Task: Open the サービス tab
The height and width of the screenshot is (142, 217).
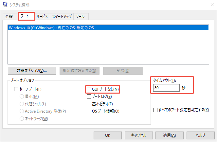Action: (x=42, y=17)
